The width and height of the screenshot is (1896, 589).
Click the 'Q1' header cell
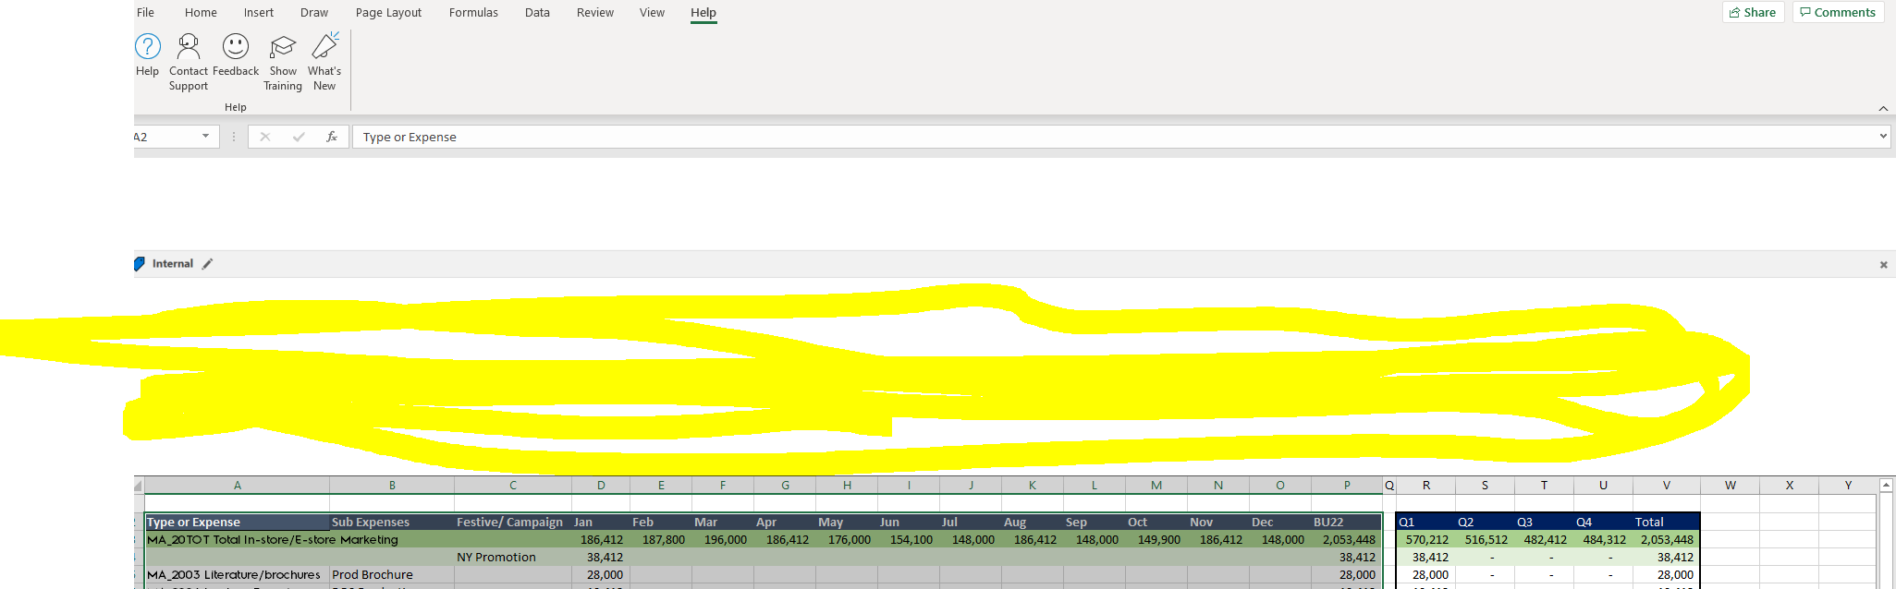(1426, 523)
